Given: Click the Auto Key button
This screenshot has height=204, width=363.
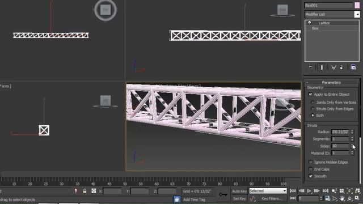Looking at the screenshot, I should pyautogui.click(x=239, y=192).
